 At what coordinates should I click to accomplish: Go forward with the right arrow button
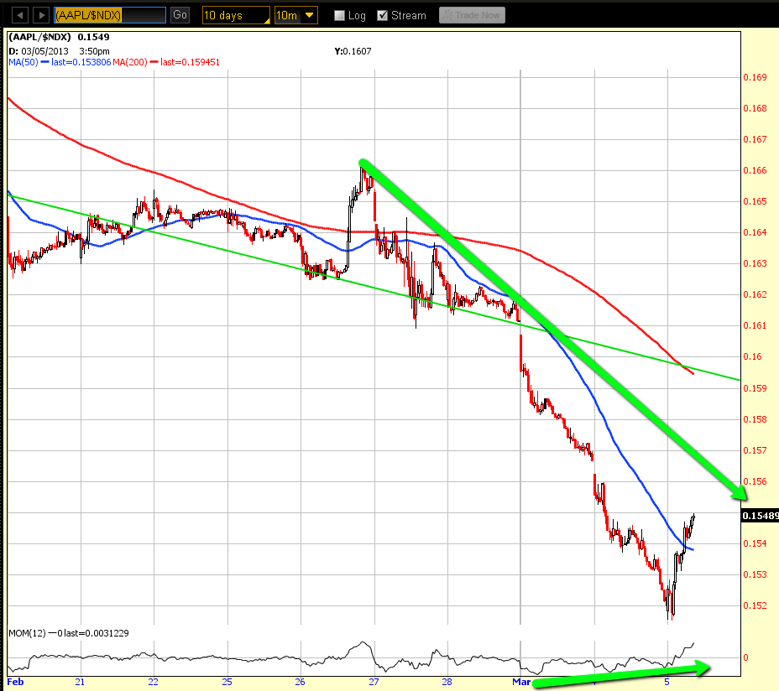click(x=41, y=15)
